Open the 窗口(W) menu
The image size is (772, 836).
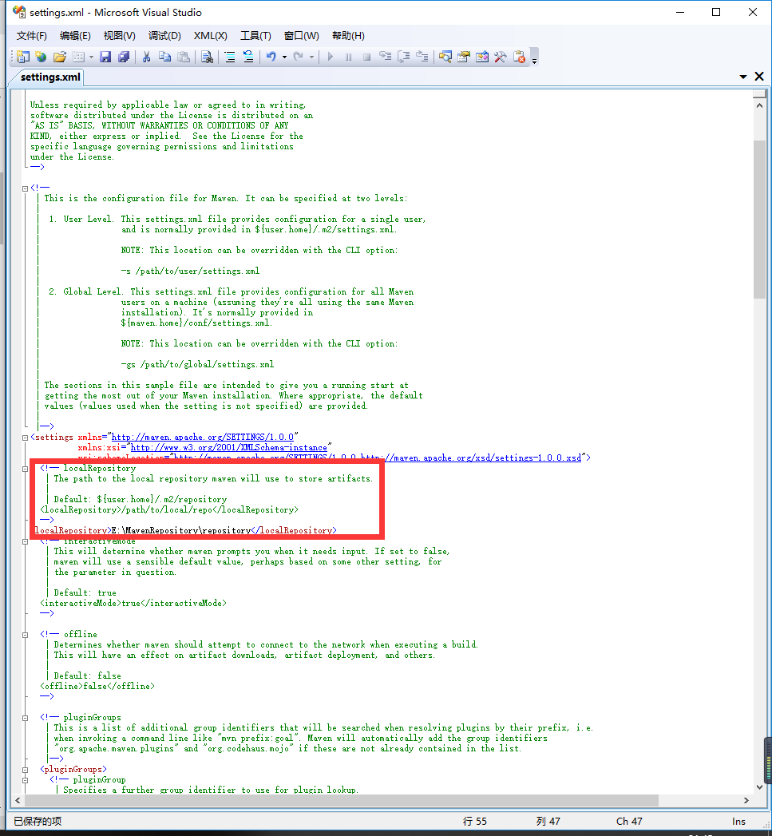(x=302, y=36)
